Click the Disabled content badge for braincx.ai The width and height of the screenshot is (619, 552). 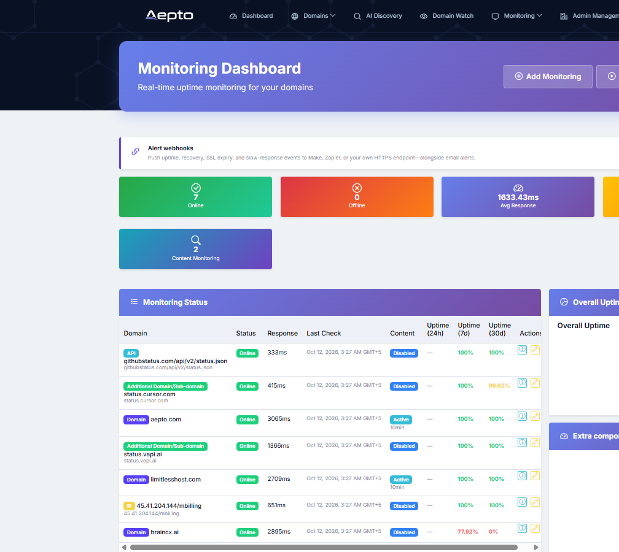pos(404,532)
